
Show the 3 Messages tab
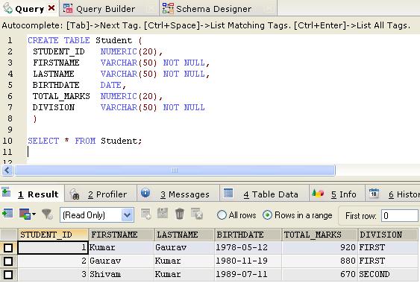click(178, 194)
